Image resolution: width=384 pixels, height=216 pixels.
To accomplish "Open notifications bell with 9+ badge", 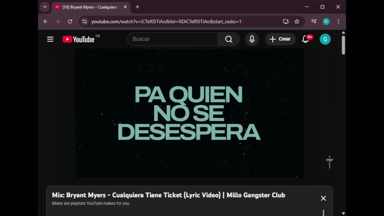I will [x=306, y=39].
